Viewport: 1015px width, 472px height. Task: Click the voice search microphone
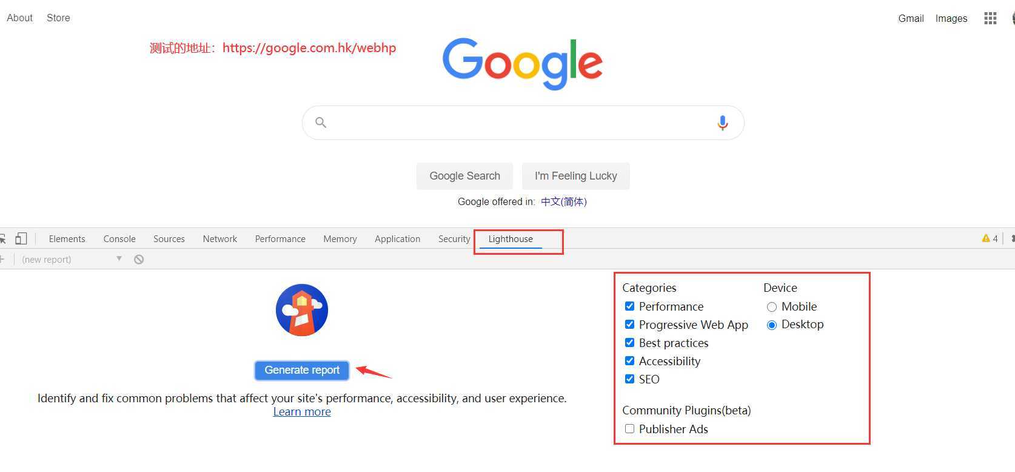pyautogui.click(x=722, y=123)
